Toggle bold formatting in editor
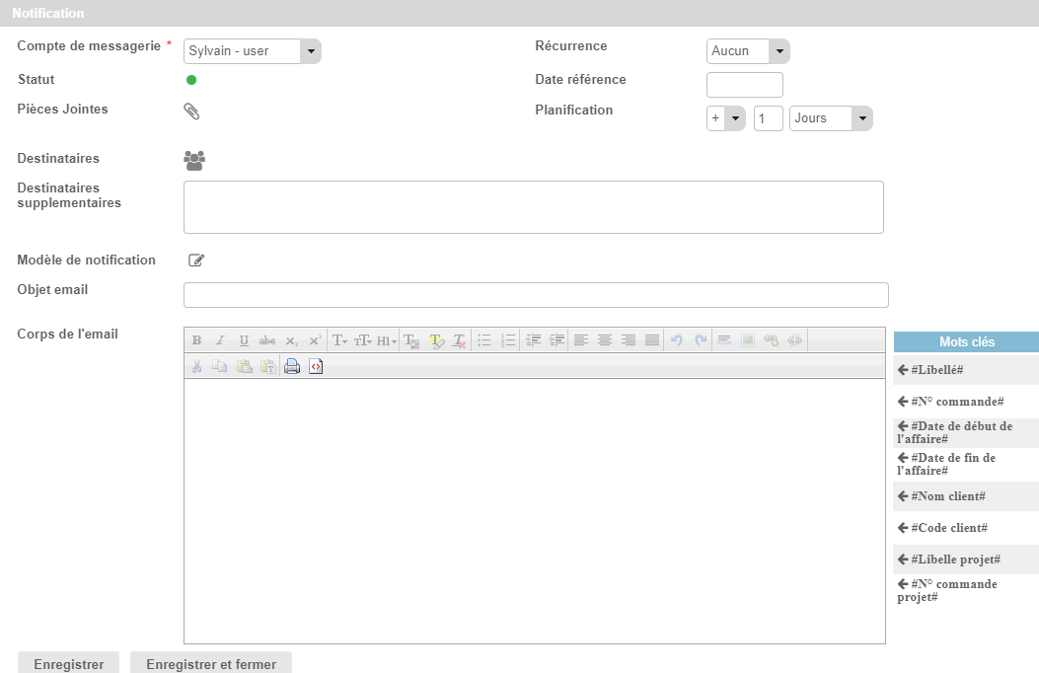The image size is (1039, 673). pyautogui.click(x=196, y=340)
